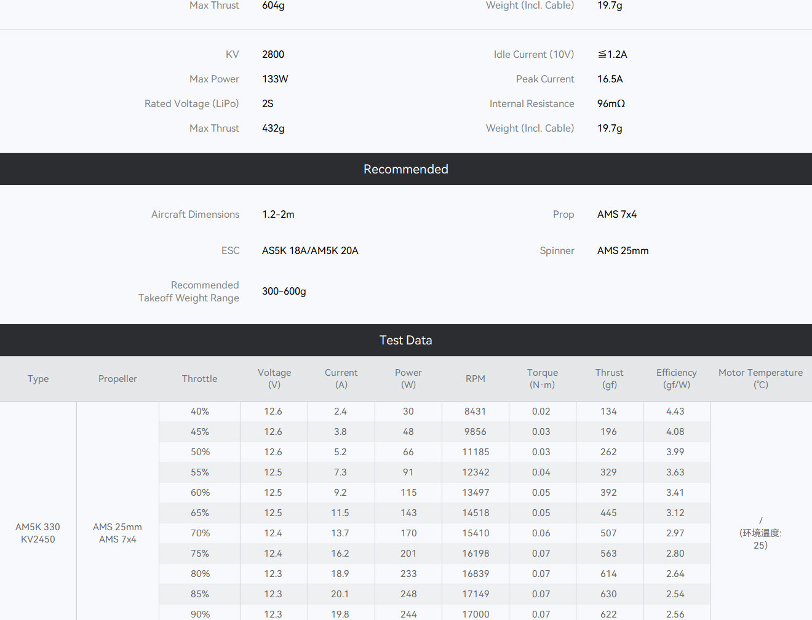Click the Power (W) column header
The width and height of the screenshot is (812, 620).
coord(408,379)
